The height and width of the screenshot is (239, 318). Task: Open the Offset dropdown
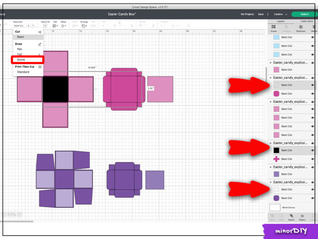coord(63,26)
